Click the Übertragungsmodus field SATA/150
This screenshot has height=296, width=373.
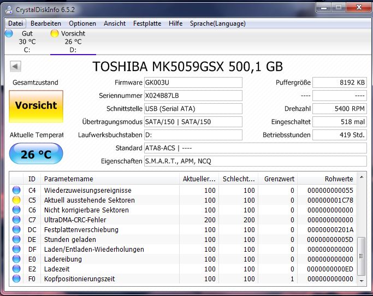click(193, 122)
